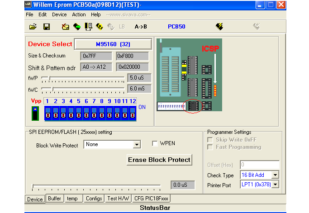Click the A->B compare toolbar button
This screenshot has width=309, height=213.
(141, 27)
